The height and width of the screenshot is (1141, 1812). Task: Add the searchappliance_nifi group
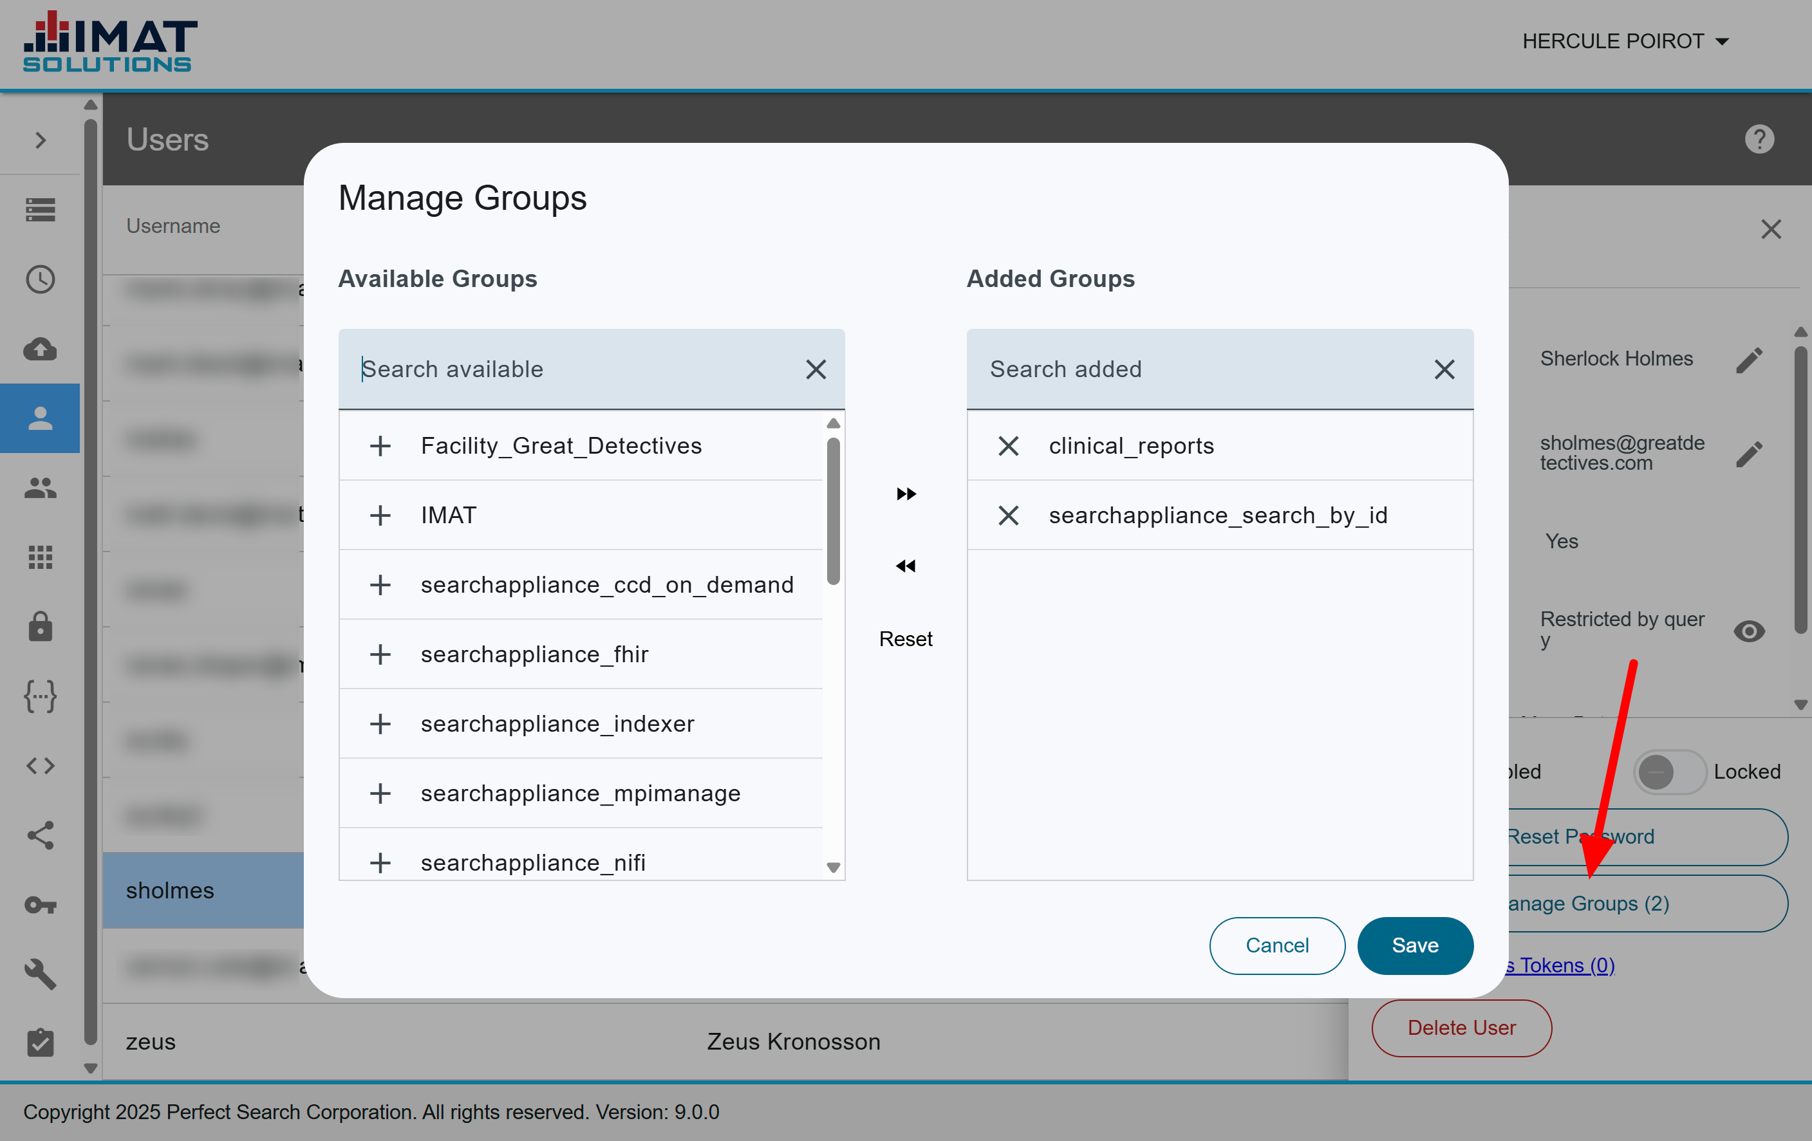point(380,863)
